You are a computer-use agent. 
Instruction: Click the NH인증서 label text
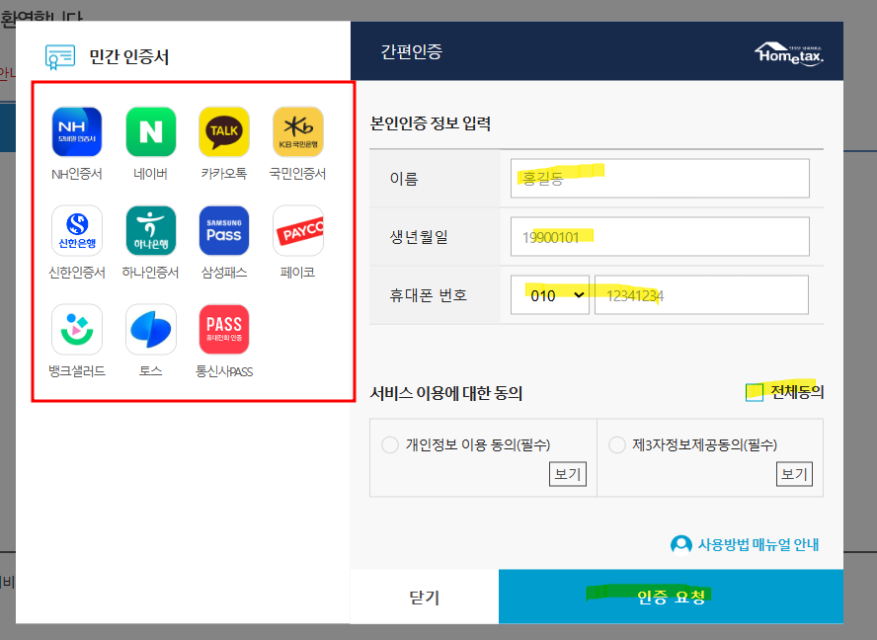pos(77,174)
